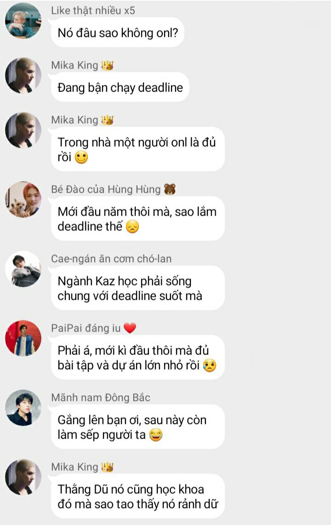Tap laughing emoji in 'Gắng lên bạn ơi' message

156,435
